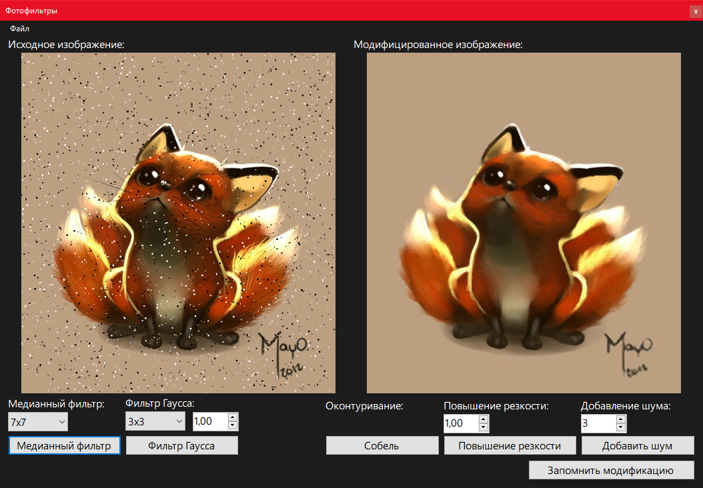Click the Повышение резкости button

pos(510,445)
